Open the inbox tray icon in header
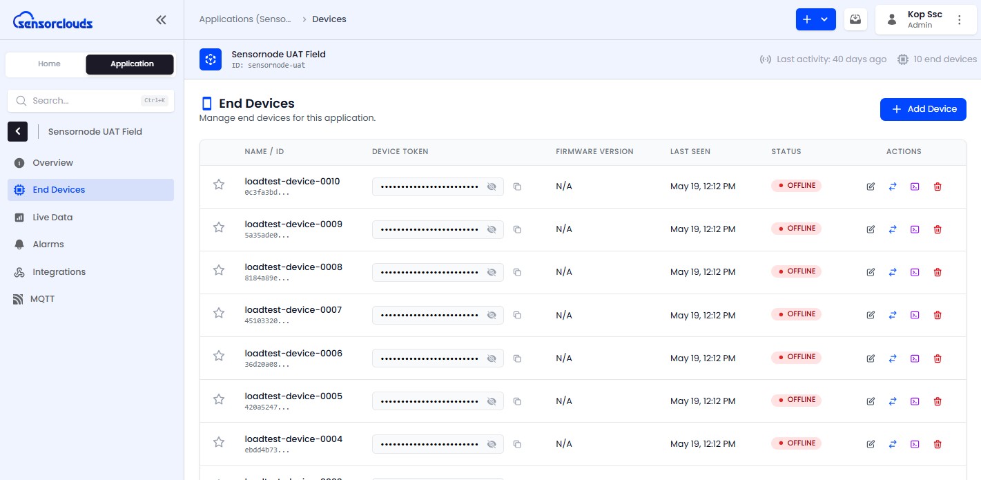Screen dimensions: 981x480 click(x=855, y=19)
